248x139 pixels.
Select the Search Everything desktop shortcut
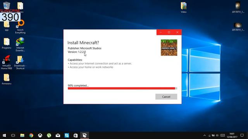20,27
